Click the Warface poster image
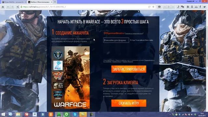Screen dimensions: 208x117 (x=71, y=78)
